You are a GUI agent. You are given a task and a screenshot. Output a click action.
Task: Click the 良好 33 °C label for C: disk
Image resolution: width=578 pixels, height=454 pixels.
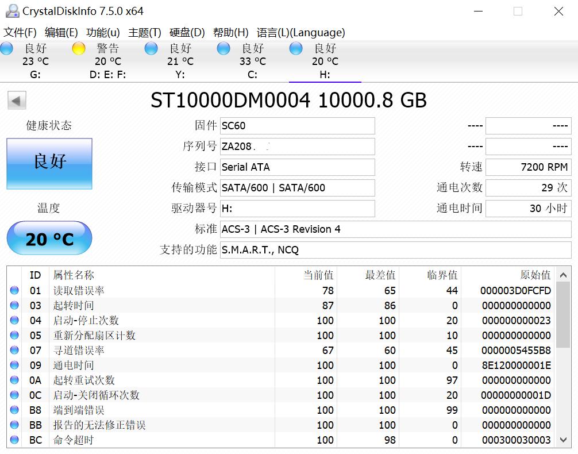(x=252, y=55)
